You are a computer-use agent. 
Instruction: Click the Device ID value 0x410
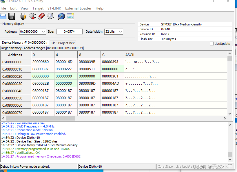click(165, 29)
